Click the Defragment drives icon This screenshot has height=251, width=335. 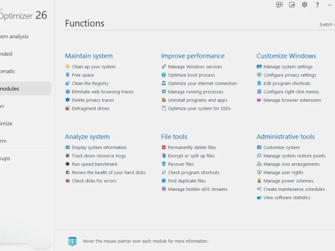pyautogui.click(x=68, y=108)
